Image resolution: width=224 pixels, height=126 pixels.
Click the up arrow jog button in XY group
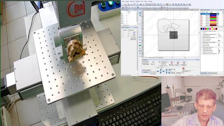(x=161, y=70)
